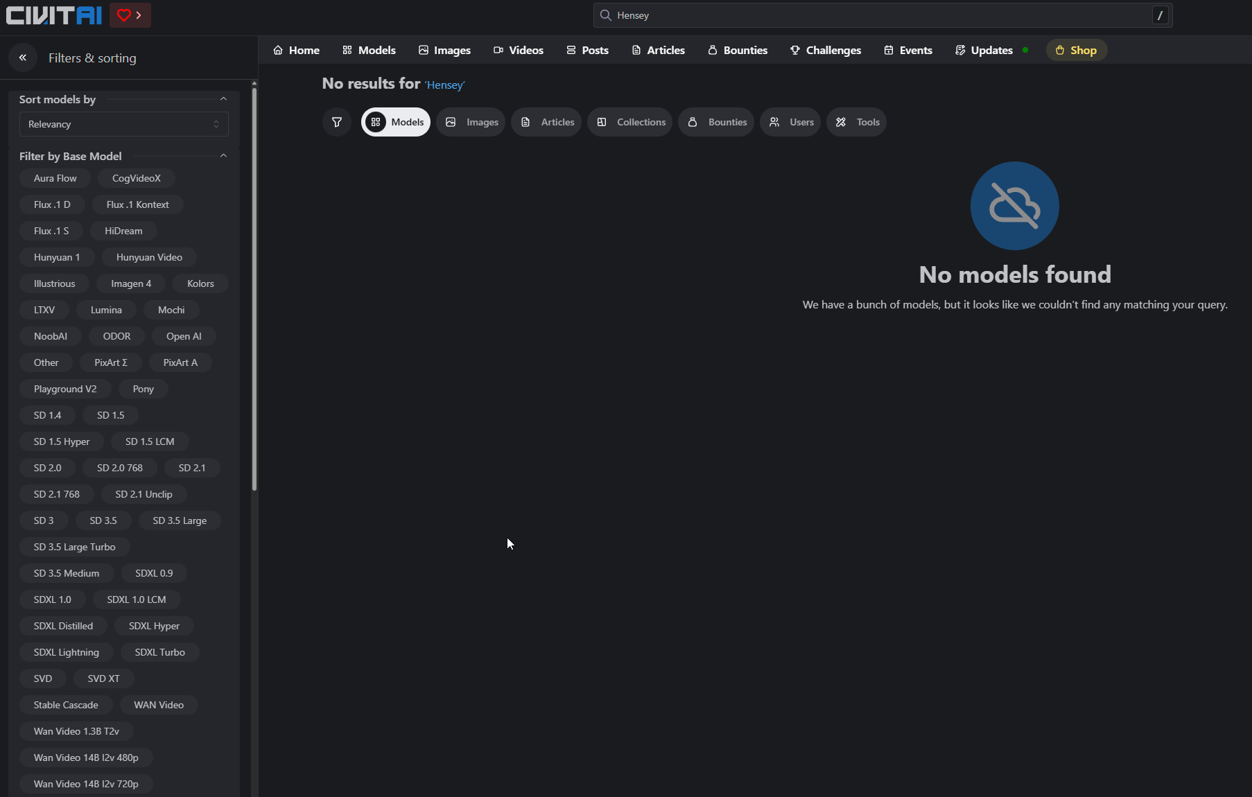Toggle the Wan Video 1.3B T2v chip
This screenshot has height=797, width=1252.
76,731
